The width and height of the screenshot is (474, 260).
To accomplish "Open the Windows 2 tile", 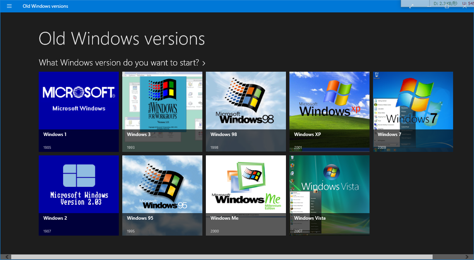I will (x=79, y=195).
